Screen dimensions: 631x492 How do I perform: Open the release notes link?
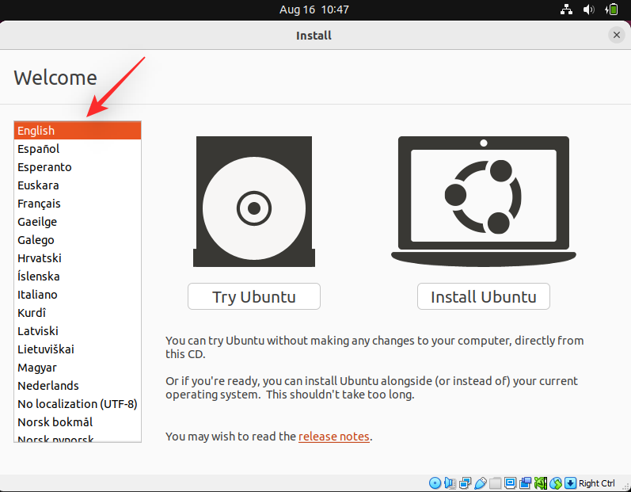tap(333, 437)
